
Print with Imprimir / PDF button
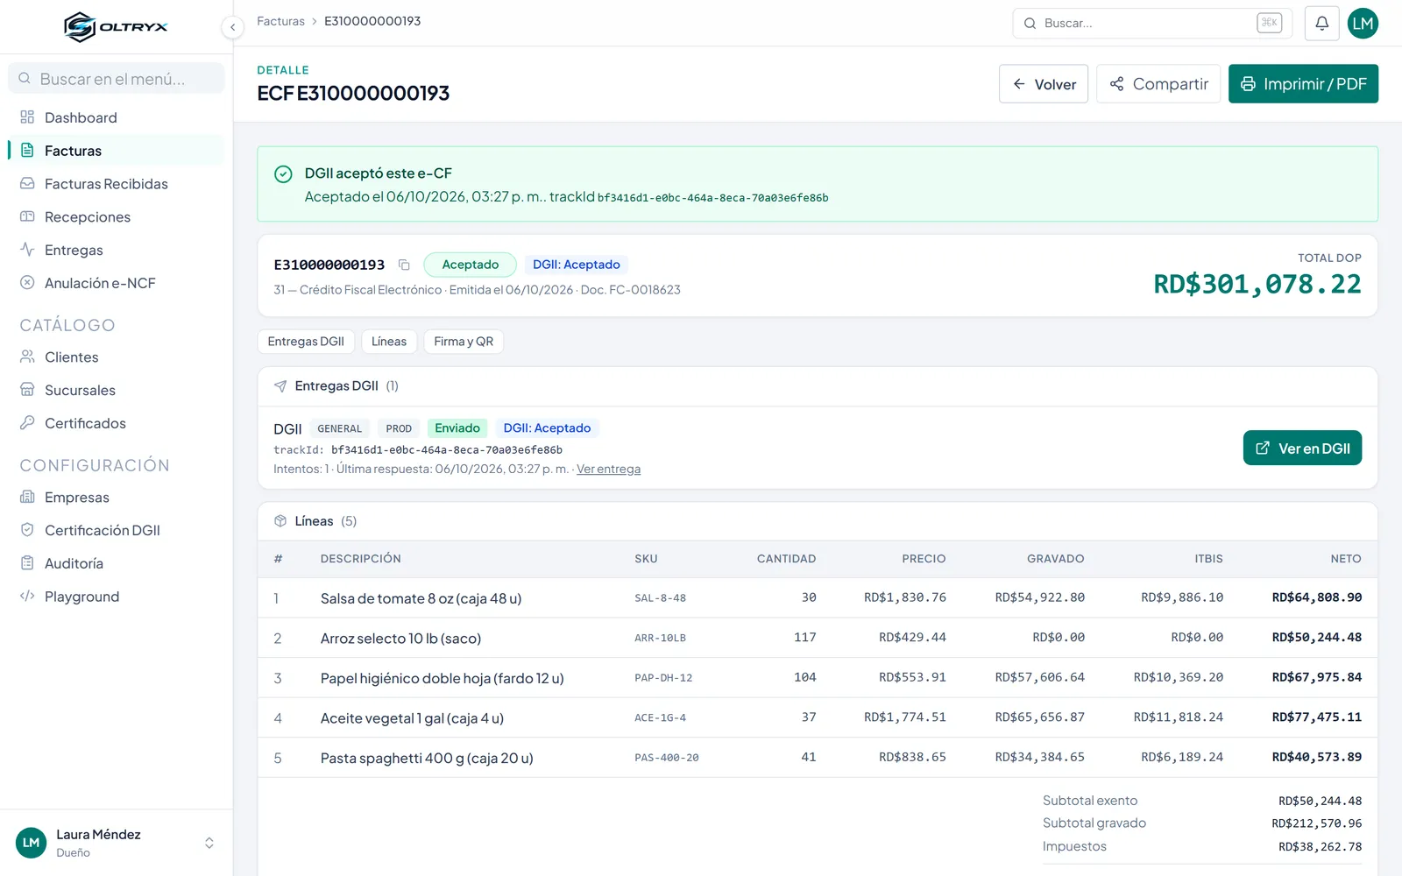[1303, 84]
